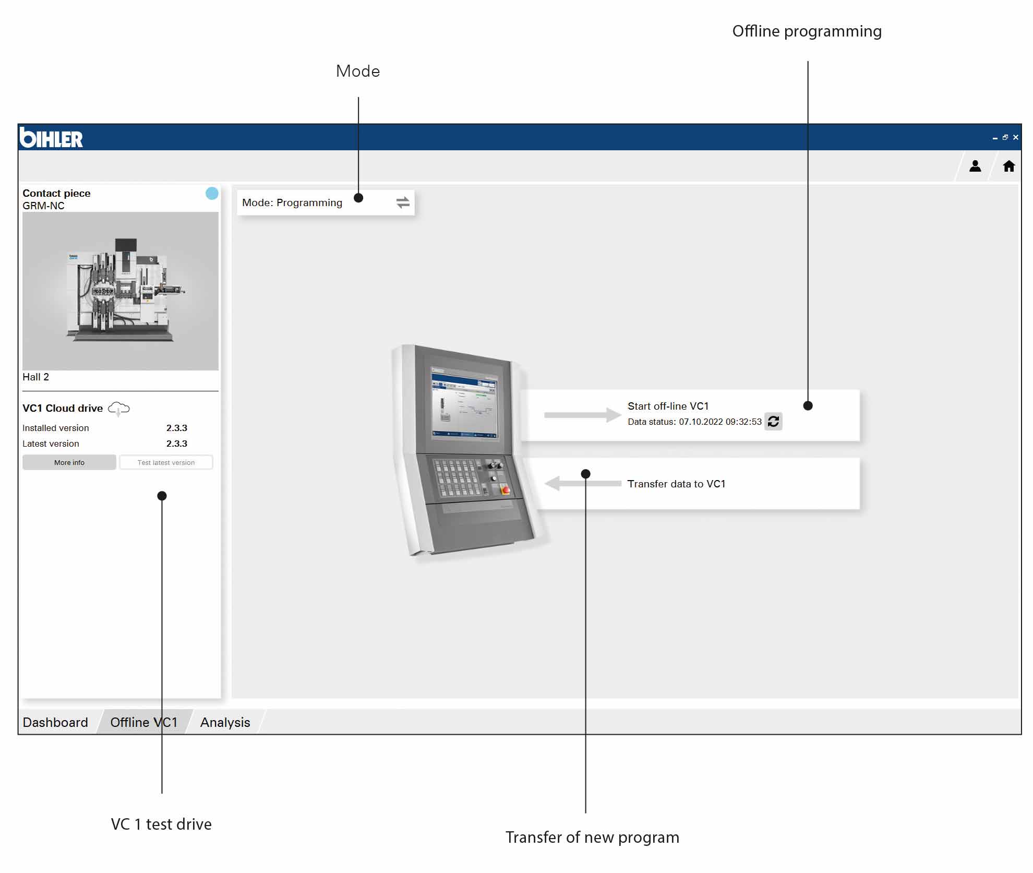Close the Bihler application window
1033x873 pixels.
1015,138
